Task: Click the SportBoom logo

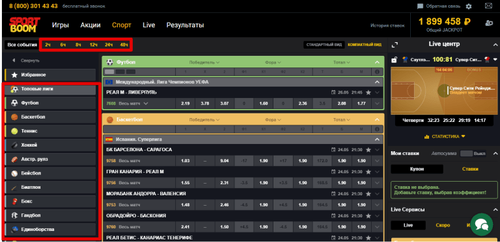Action: pyautogui.click(x=25, y=25)
